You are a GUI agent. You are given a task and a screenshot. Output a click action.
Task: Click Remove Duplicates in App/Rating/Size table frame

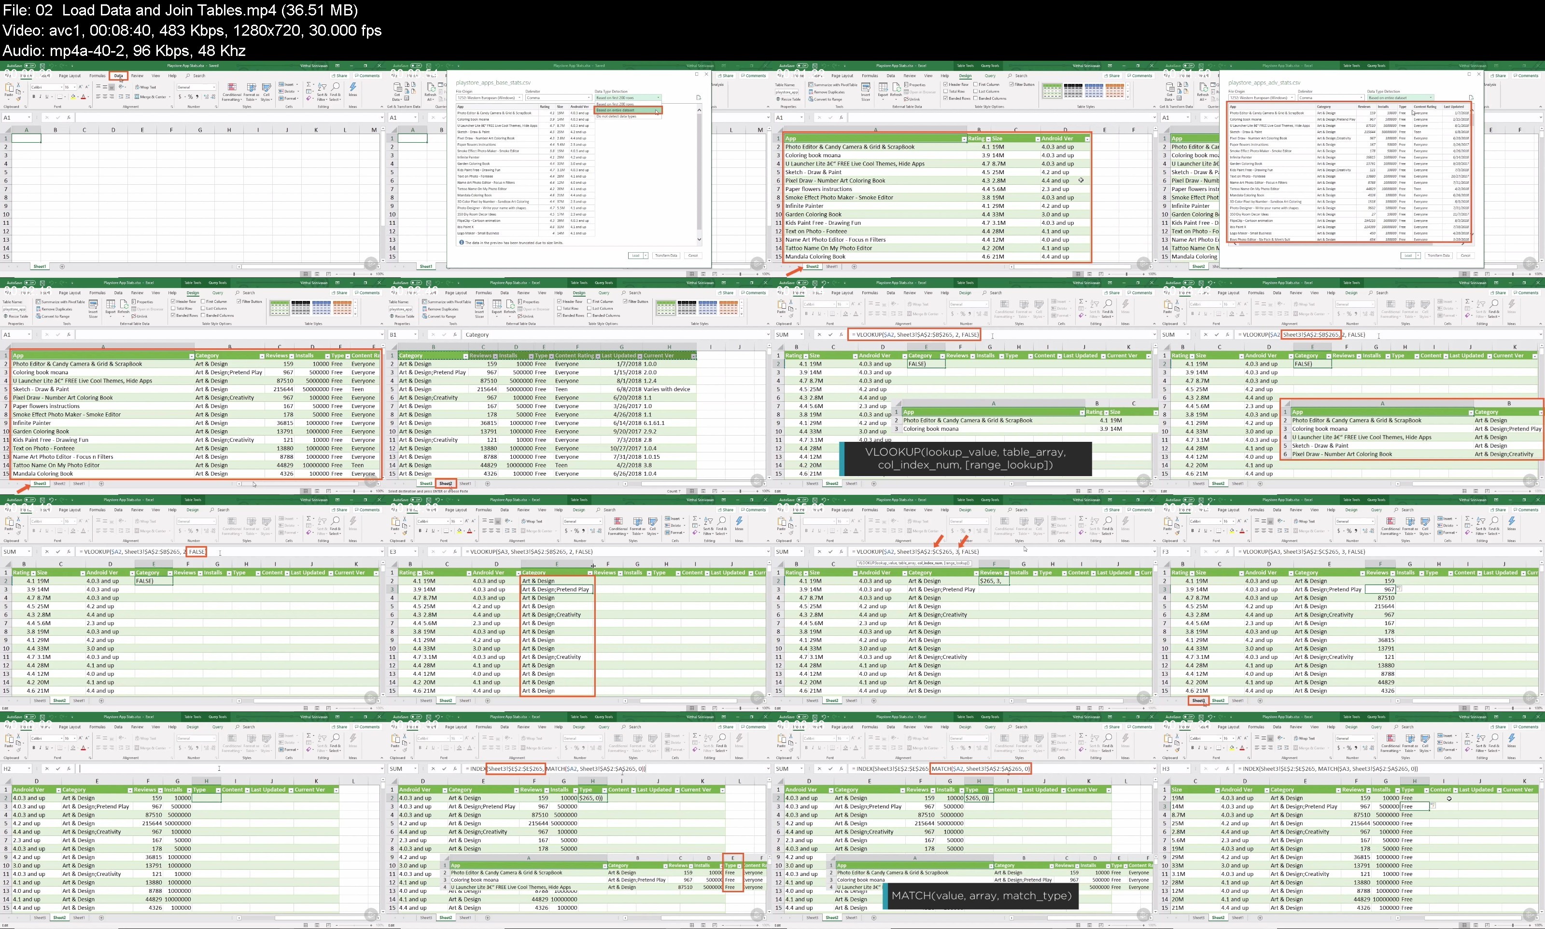point(827,93)
